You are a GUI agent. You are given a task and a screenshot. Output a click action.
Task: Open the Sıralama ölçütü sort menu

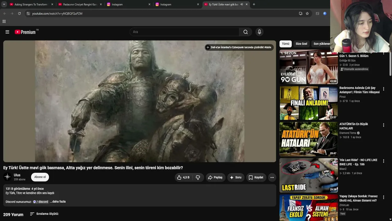point(44,214)
